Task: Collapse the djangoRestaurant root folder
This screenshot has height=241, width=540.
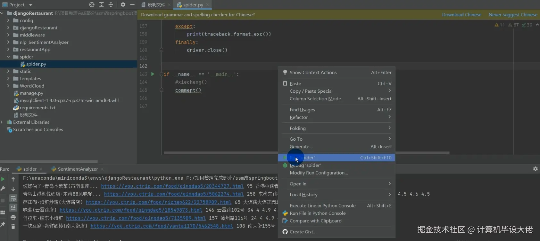Action: point(2,13)
